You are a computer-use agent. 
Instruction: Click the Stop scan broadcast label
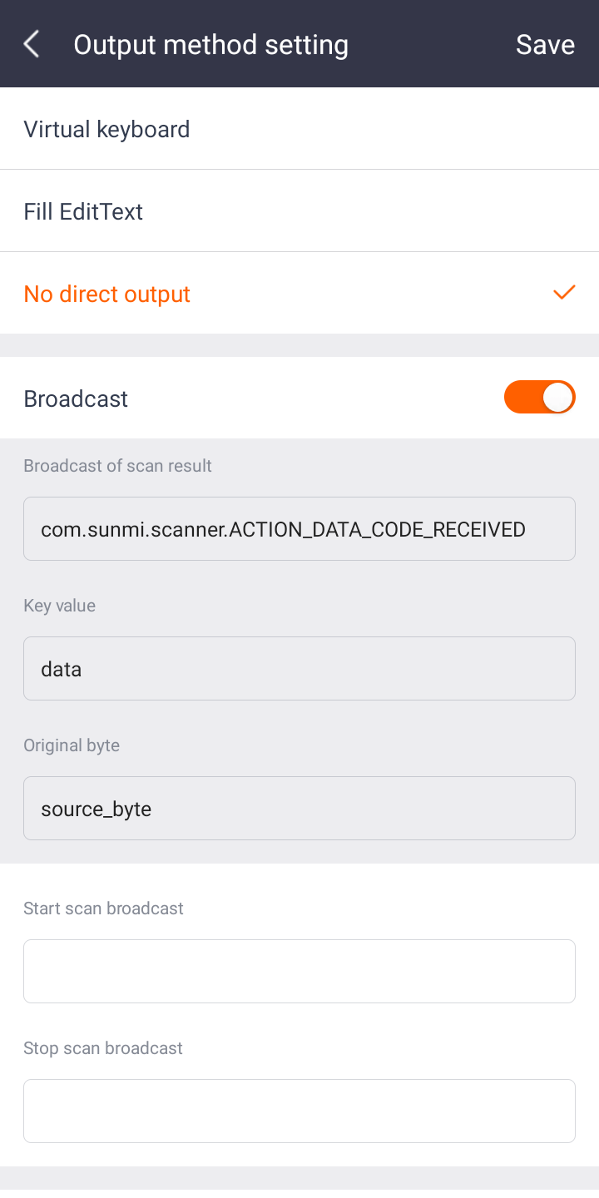coord(103,1048)
